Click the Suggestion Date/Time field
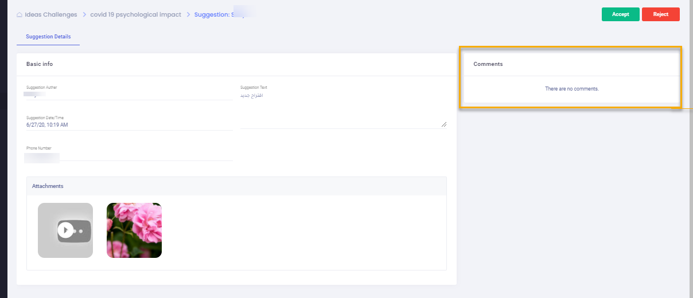 [x=129, y=125]
